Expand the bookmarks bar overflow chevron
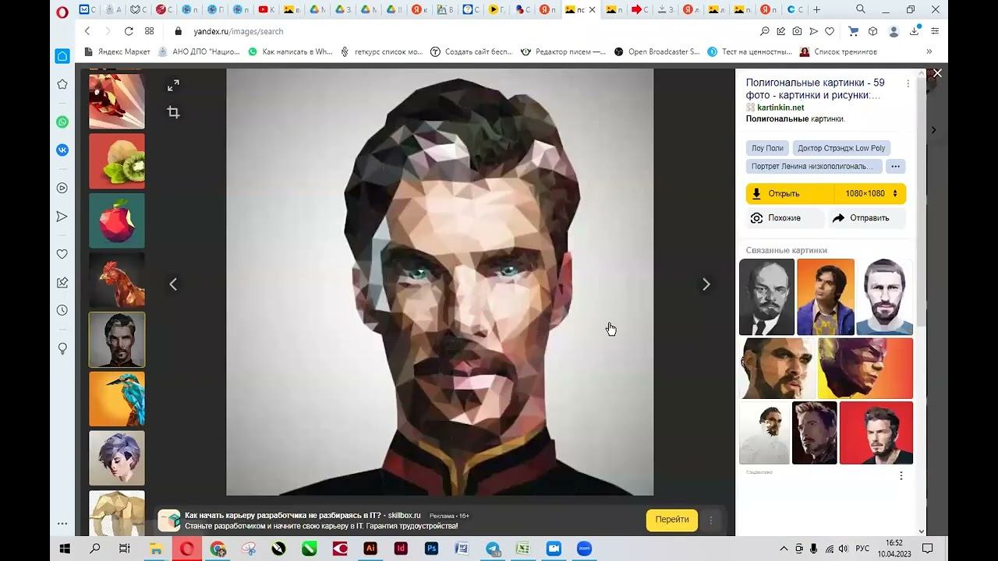 [929, 51]
